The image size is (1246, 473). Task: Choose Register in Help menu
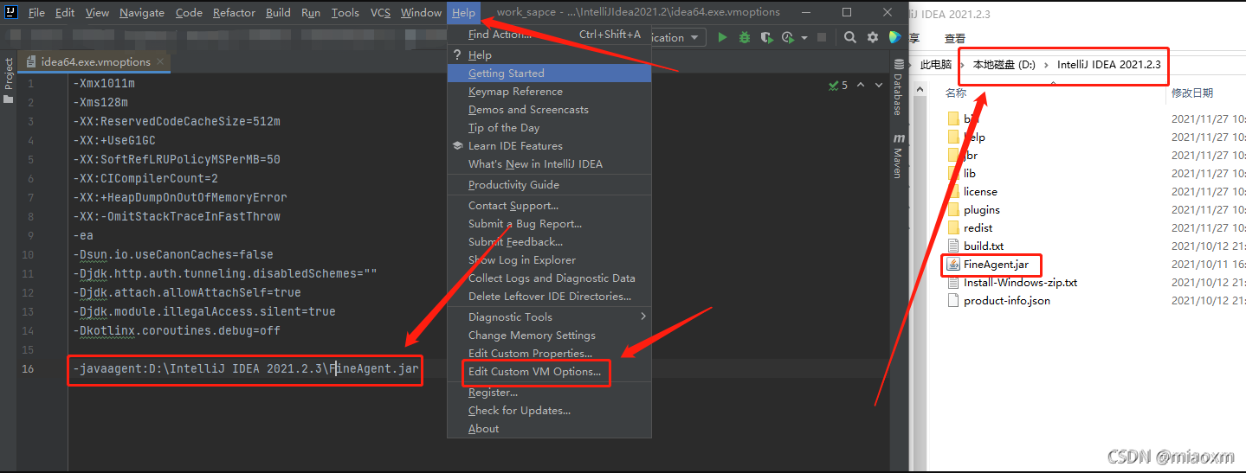pos(549,393)
